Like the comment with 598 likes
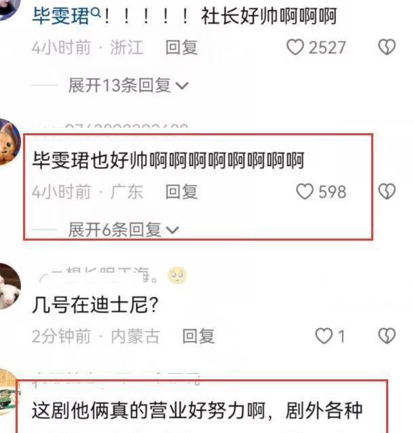Screen dimensions: 414x433 (x=305, y=192)
